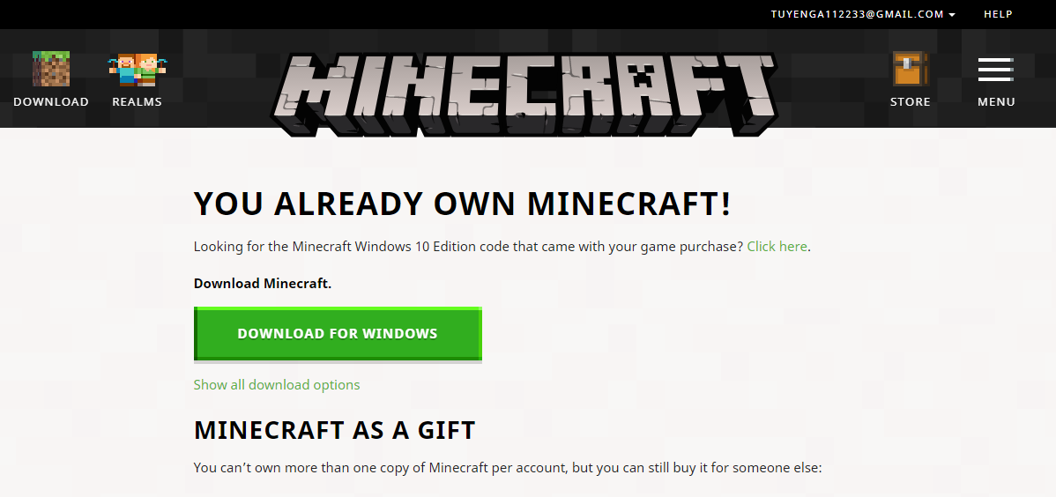
Task: Click the bold 'Download Minecraft.' text
Action: coord(263,284)
